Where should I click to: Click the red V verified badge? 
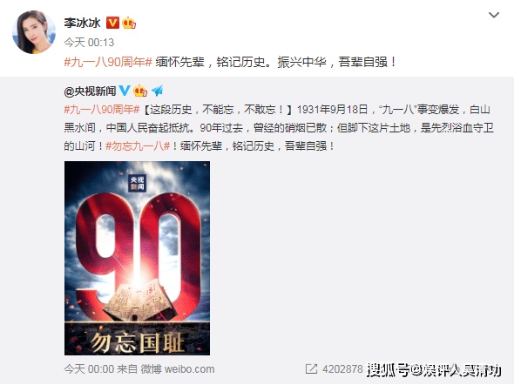pos(112,23)
